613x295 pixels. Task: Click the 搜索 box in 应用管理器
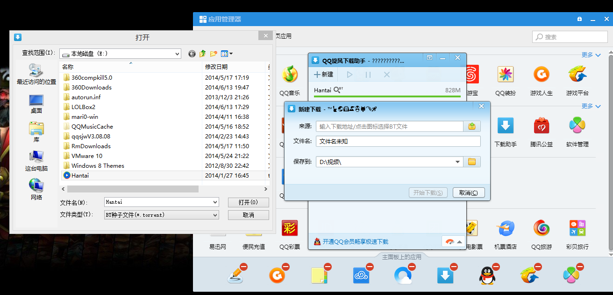coord(570,37)
